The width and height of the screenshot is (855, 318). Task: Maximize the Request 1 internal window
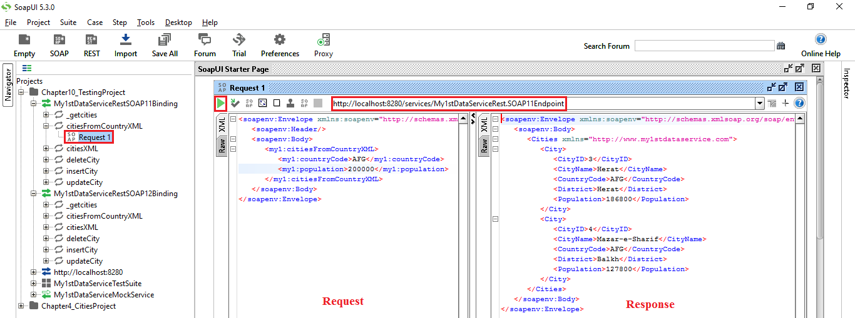(x=783, y=87)
